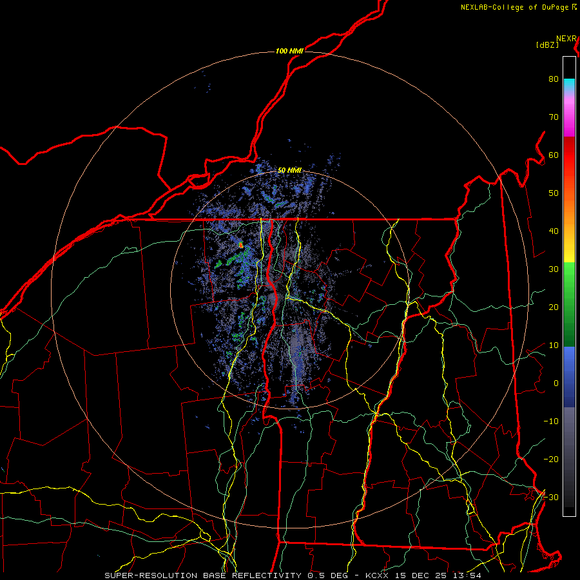Click the small red-orange high reflectivity echo
This screenshot has height=580, width=580.
[x=241, y=244]
